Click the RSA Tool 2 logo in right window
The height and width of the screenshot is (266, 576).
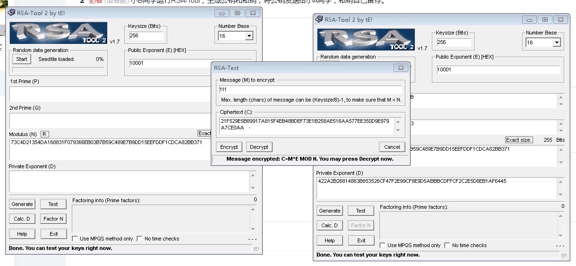coord(366,40)
